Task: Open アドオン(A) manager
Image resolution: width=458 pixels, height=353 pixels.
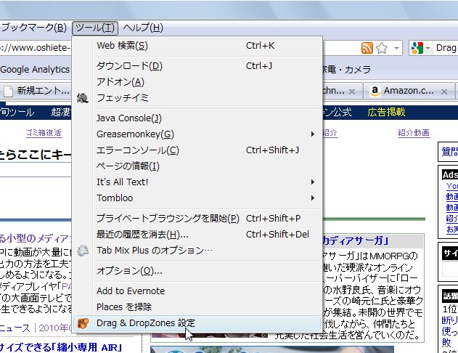Action: coord(197,82)
